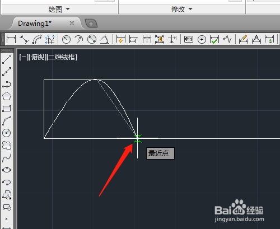The image size is (280, 229).
Task: Select the Jogged radius dimension tool
Action: point(79,39)
